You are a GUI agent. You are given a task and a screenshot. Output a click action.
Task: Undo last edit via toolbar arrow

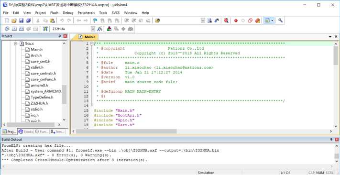pyautogui.click(x=62, y=21)
